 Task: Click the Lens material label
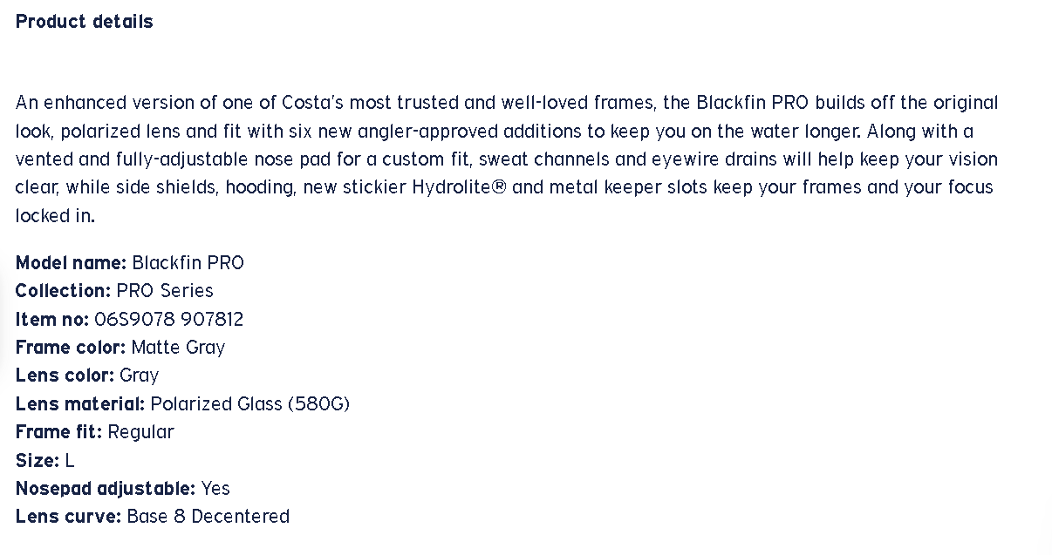(80, 404)
